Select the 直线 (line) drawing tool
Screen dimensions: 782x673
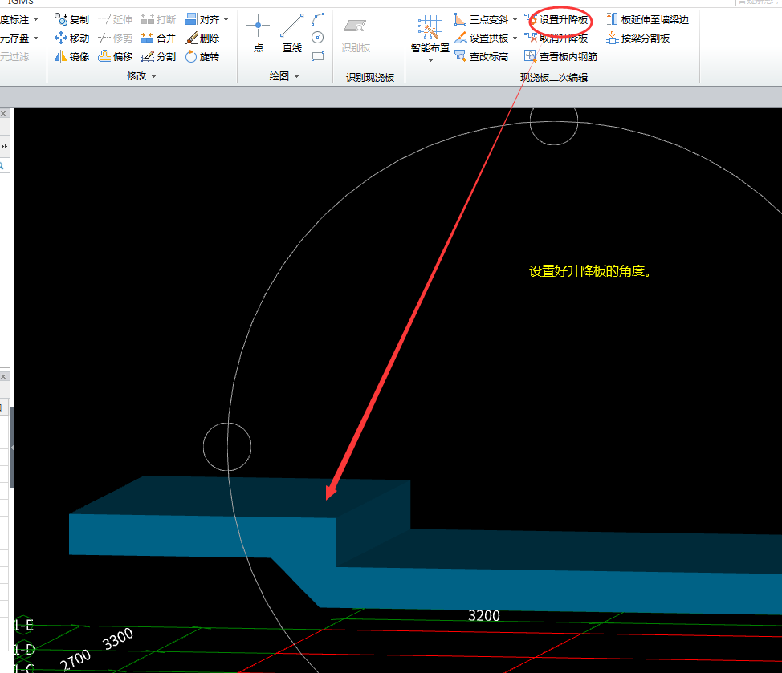click(x=291, y=34)
